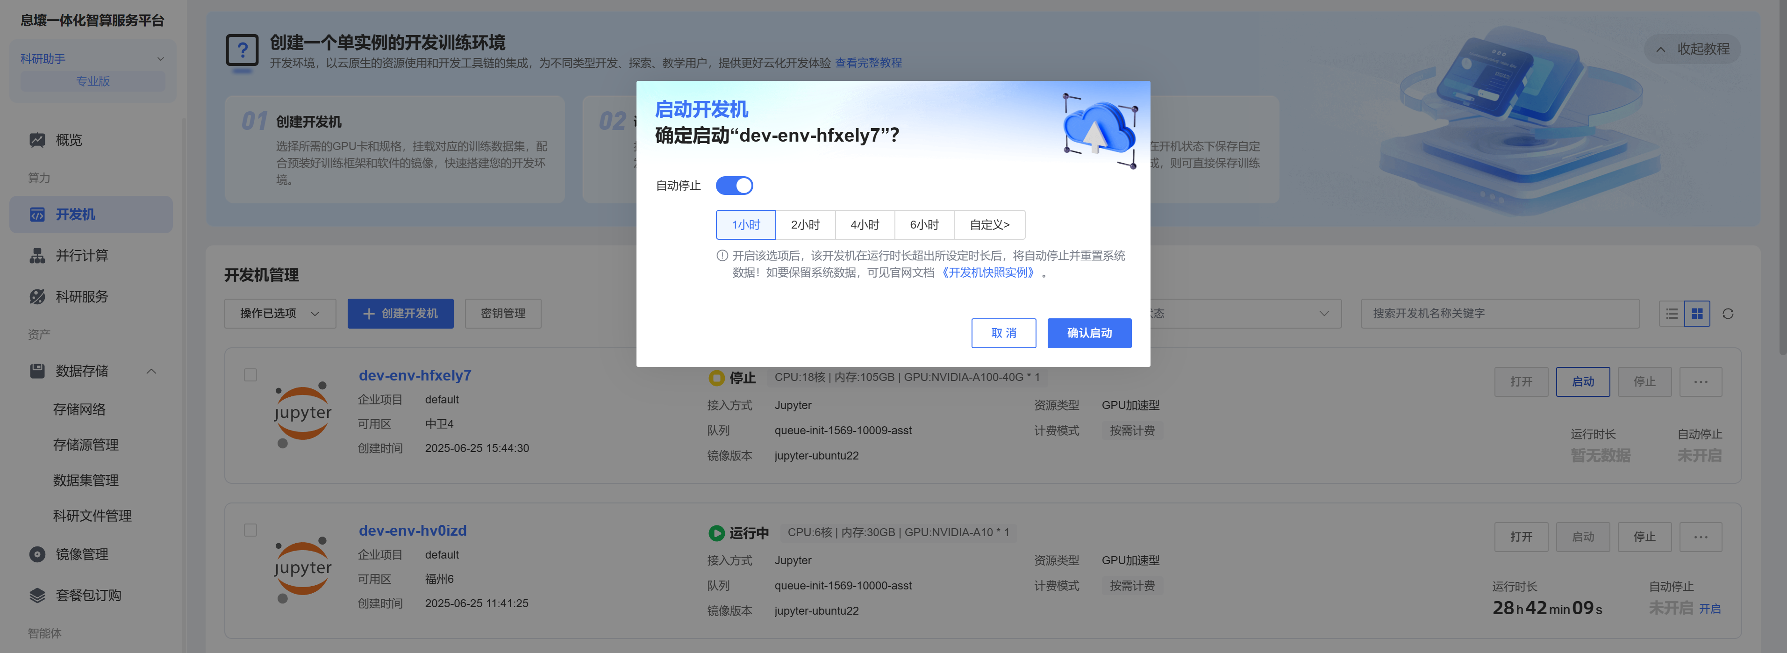Click the plus icon in 创建开发机
This screenshot has width=1787, height=653.
(x=369, y=314)
